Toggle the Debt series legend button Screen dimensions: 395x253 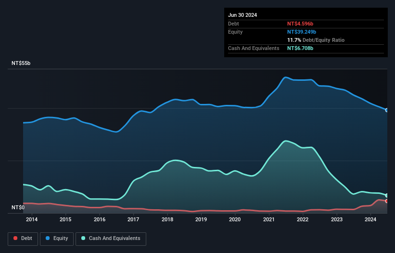tap(23, 239)
